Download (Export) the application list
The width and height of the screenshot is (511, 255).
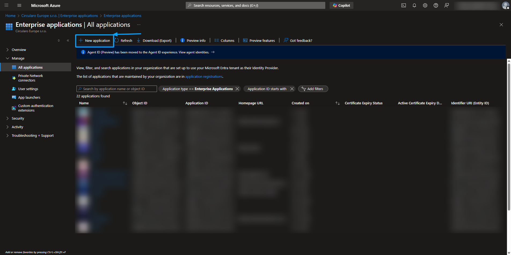pos(154,40)
